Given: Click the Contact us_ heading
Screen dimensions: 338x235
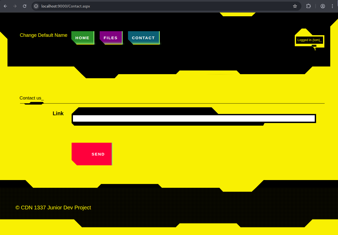Looking at the screenshot, I should pyautogui.click(x=32, y=98).
